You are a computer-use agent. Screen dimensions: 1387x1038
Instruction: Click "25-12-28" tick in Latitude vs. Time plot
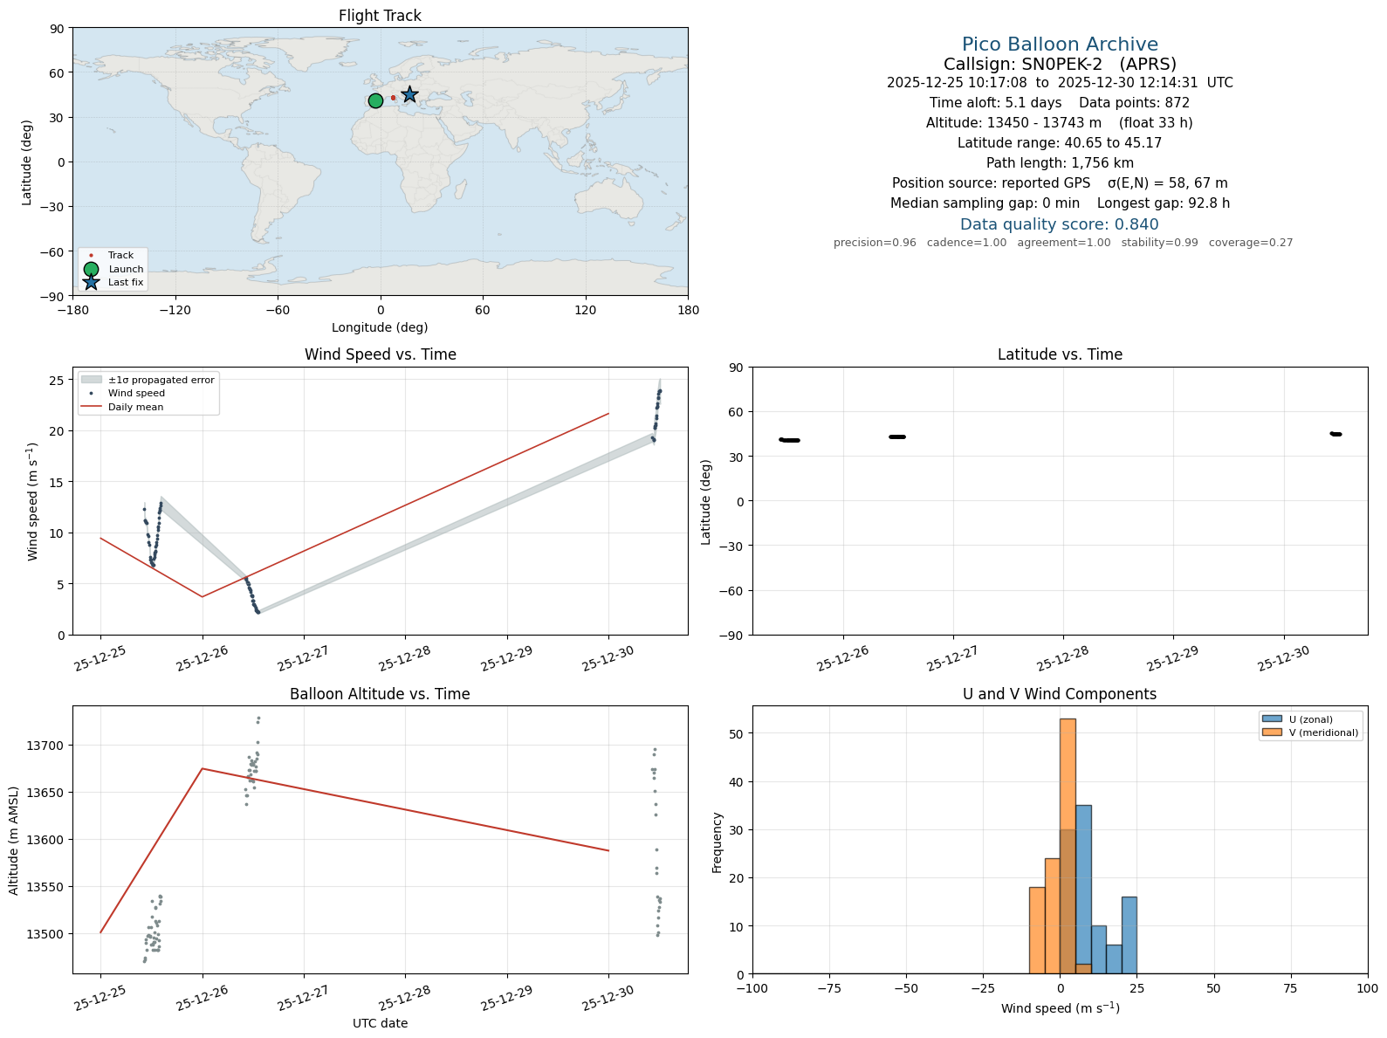coord(1064,659)
